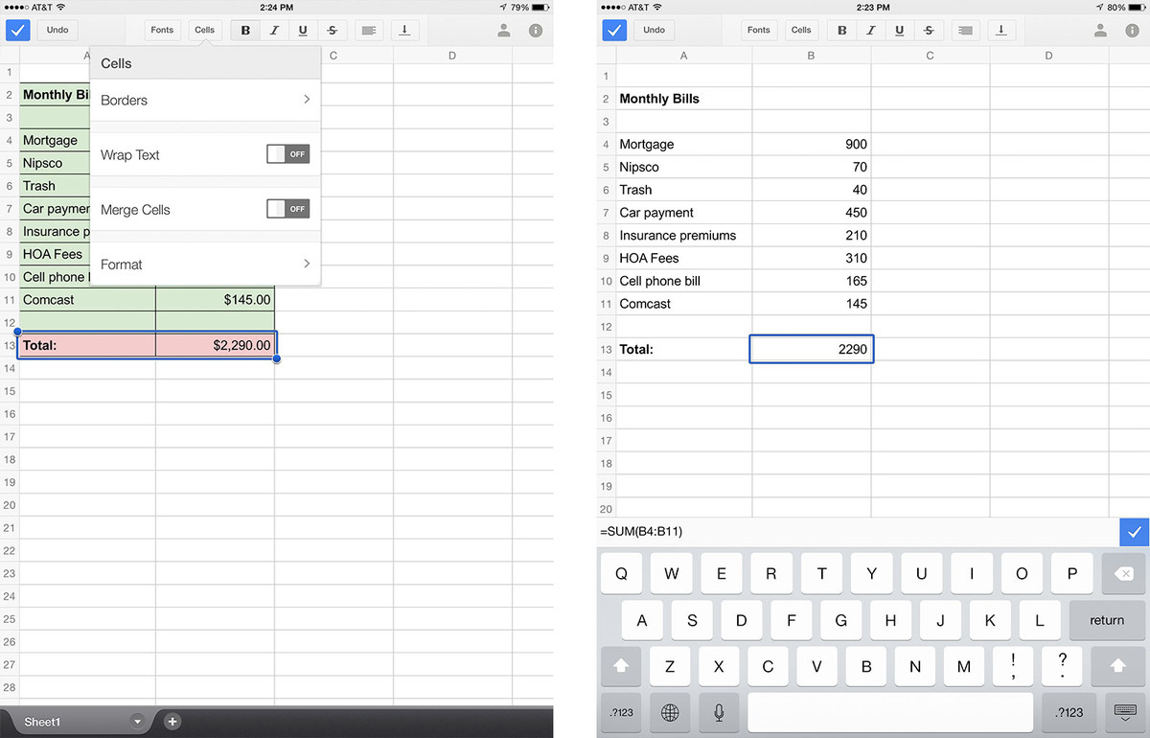This screenshot has width=1150, height=738.
Task: Select the 900 value cell
Action: (812, 144)
